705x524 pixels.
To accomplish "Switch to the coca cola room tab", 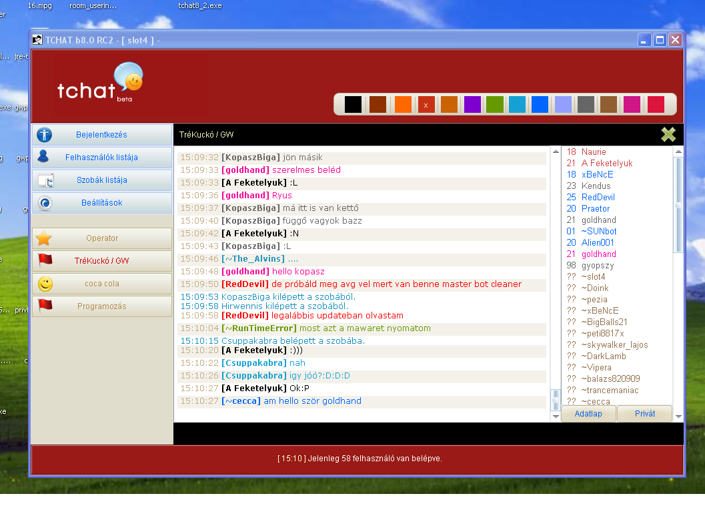I will [x=102, y=284].
